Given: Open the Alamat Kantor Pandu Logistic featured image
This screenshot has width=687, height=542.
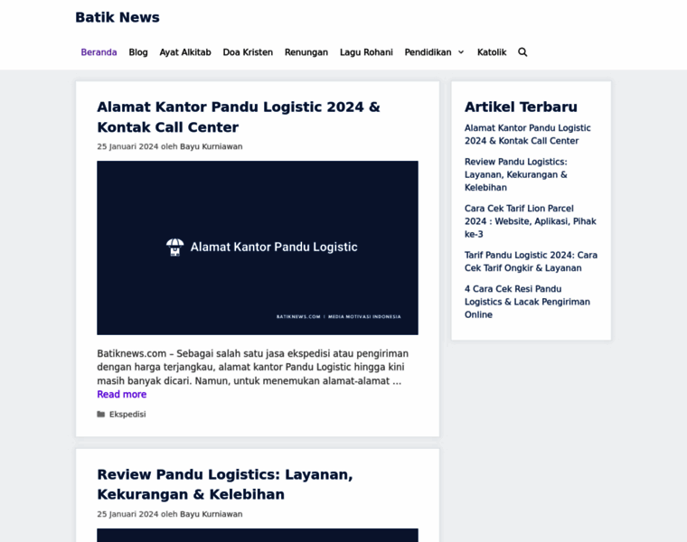Looking at the screenshot, I should click(258, 248).
